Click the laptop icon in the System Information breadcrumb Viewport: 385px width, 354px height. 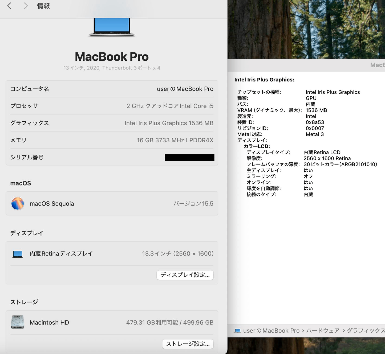[x=238, y=330]
